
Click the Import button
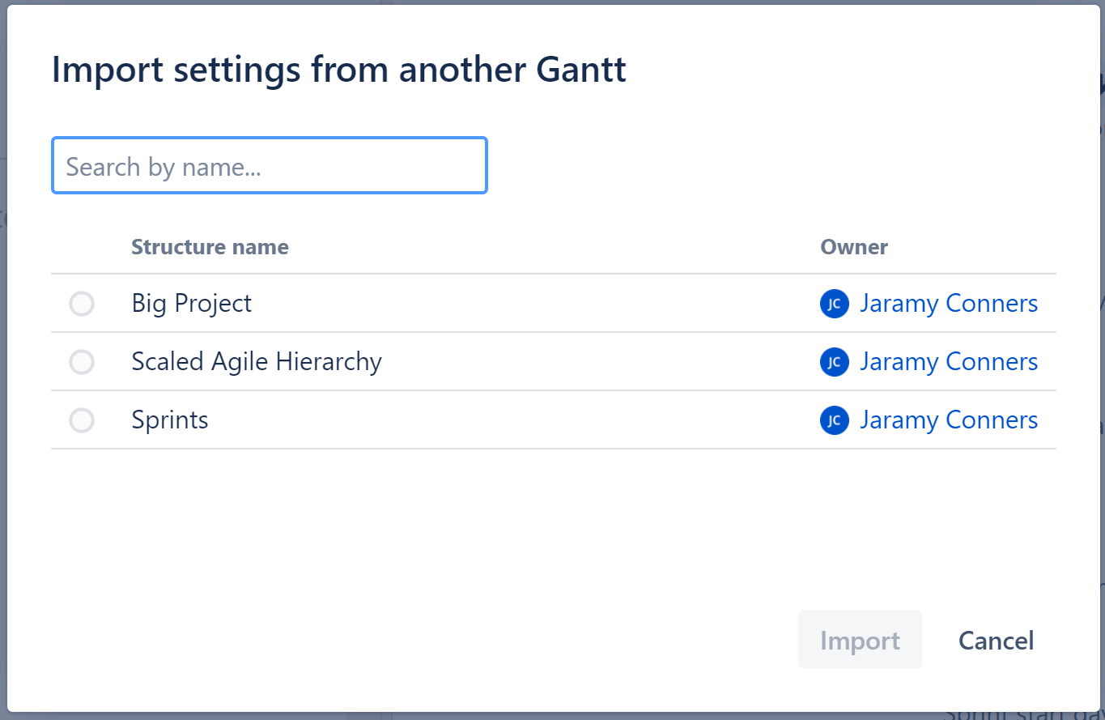[x=860, y=639]
